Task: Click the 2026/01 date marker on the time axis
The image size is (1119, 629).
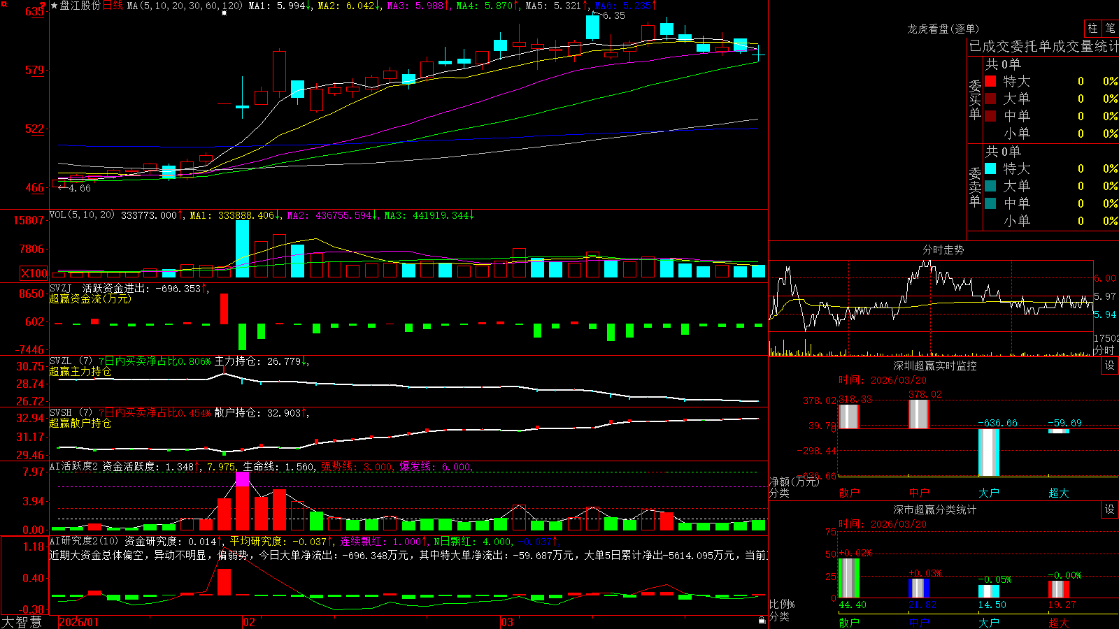Action: pyautogui.click(x=79, y=622)
